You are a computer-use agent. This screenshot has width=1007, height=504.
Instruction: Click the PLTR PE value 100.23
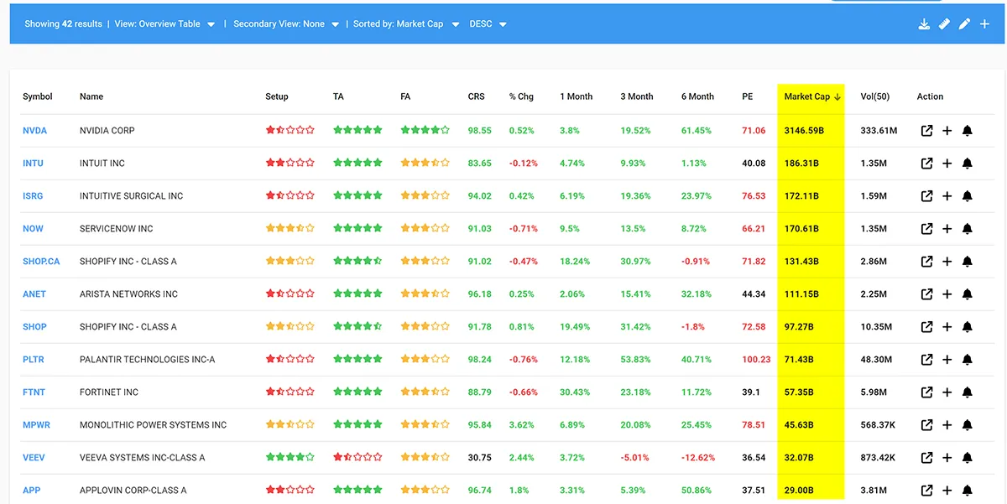pos(756,360)
